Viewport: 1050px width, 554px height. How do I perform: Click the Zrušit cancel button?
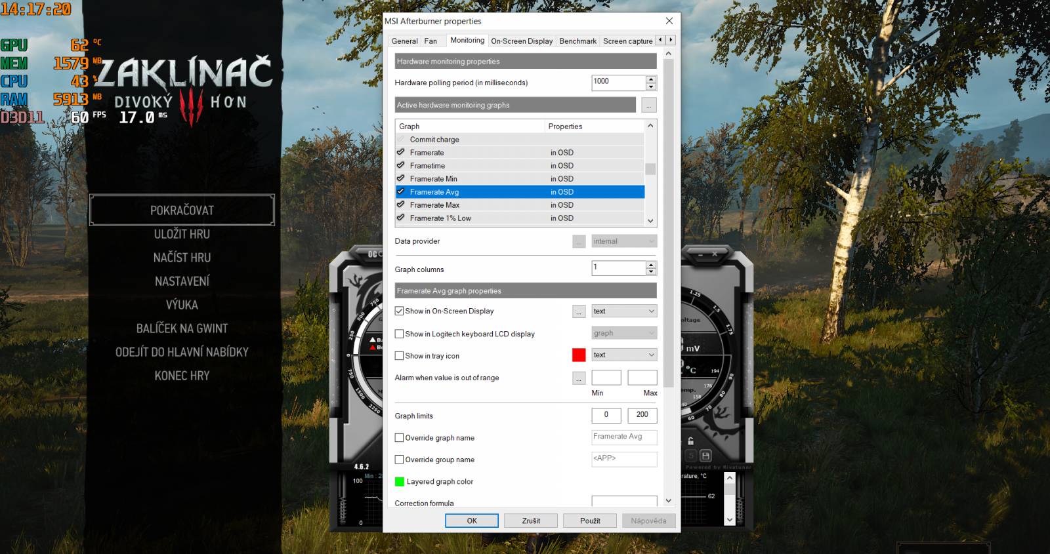531,521
